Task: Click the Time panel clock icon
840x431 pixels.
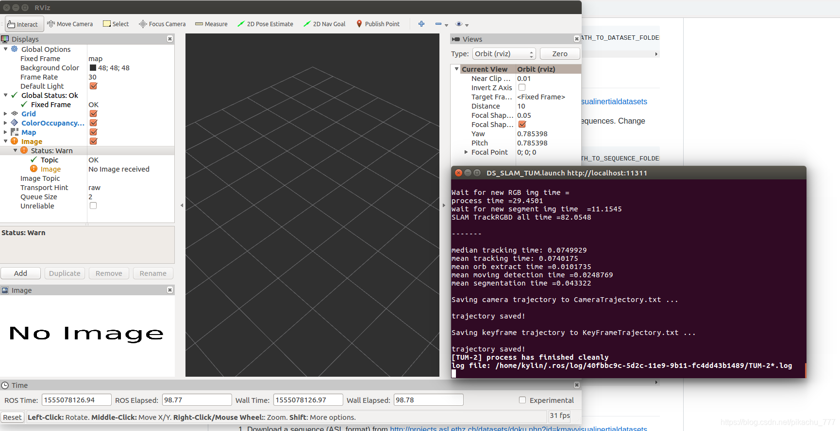Action: pos(5,385)
